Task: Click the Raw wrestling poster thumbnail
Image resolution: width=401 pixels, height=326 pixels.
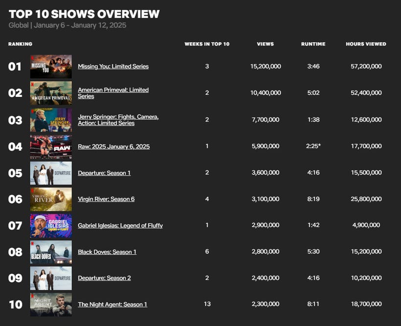Action: [x=51, y=147]
